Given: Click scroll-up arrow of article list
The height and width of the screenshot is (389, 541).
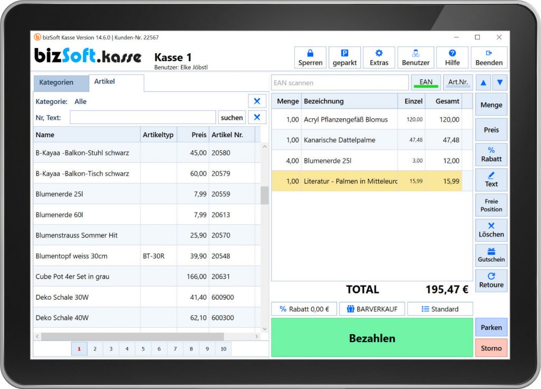Looking at the screenshot, I should click(265, 146).
